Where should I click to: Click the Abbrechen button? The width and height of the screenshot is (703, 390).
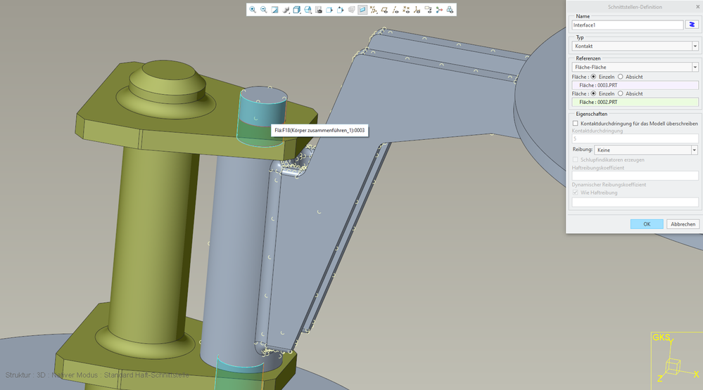tap(683, 224)
